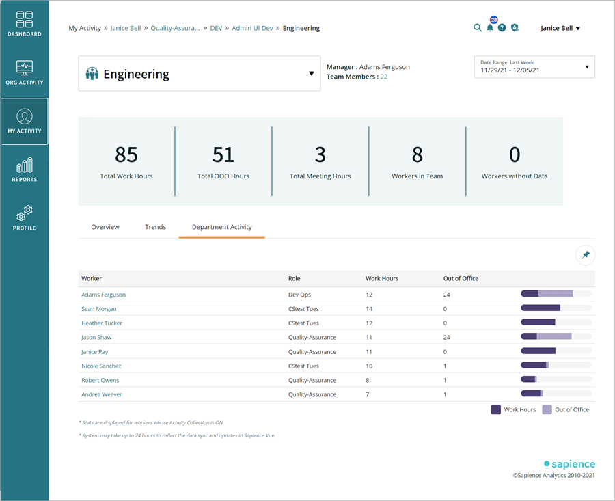Click the search magnifier icon
This screenshot has height=501, width=615.
[x=478, y=28]
